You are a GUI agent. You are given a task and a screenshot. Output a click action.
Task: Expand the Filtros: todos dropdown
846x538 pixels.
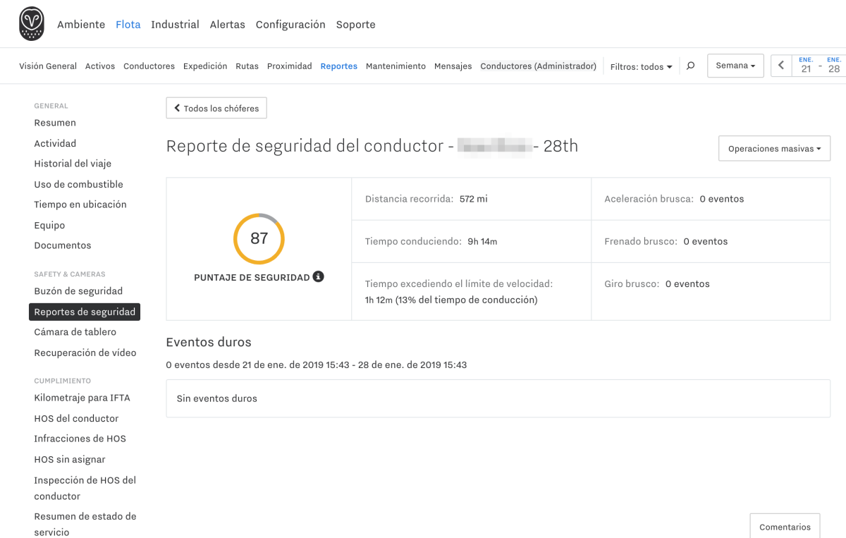click(641, 66)
